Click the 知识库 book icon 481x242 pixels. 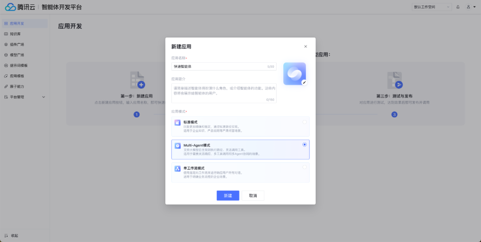[x=6, y=34]
